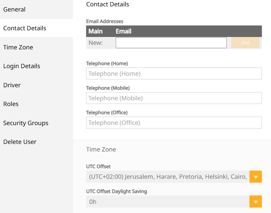The width and height of the screenshot is (271, 213).
Task: Click into Telephone (Home) field
Action: point(174,74)
